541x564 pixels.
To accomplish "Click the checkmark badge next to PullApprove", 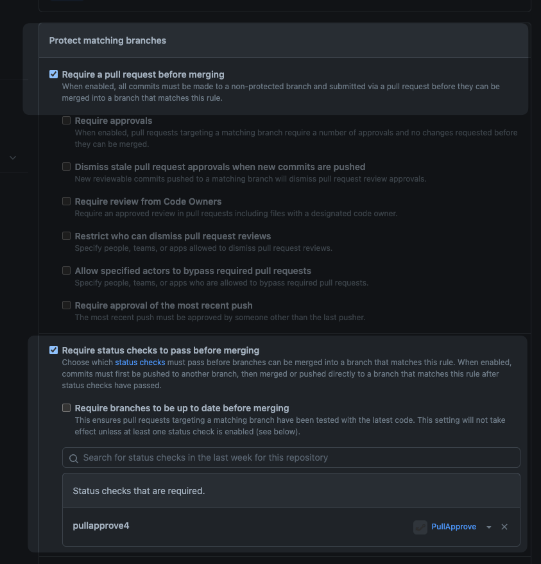I will [420, 527].
